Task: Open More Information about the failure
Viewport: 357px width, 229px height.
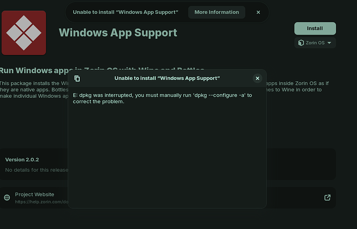Action: tap(216, 12)
